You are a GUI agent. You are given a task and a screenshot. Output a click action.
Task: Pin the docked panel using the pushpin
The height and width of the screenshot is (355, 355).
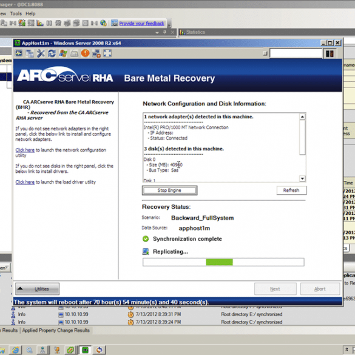coord(164,32)
